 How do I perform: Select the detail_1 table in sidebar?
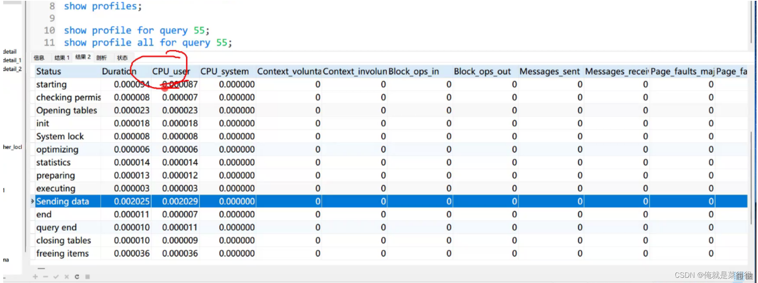pyautogui.click(x=12, y=60)
